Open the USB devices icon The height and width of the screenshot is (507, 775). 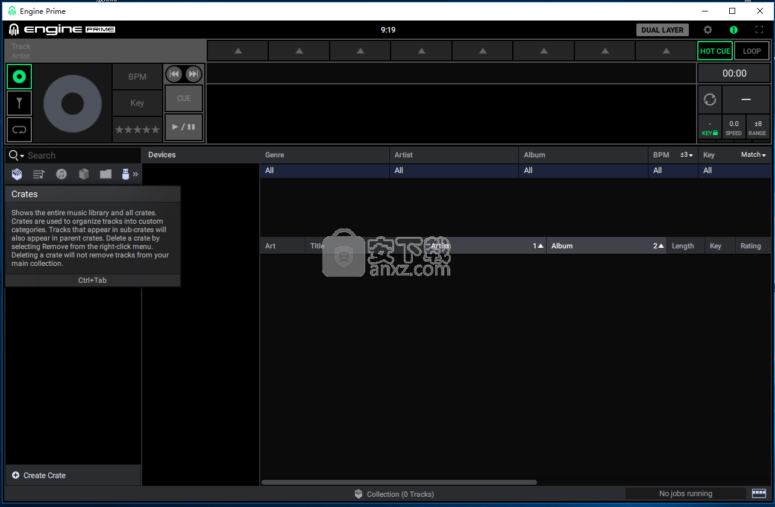[125, 174]
